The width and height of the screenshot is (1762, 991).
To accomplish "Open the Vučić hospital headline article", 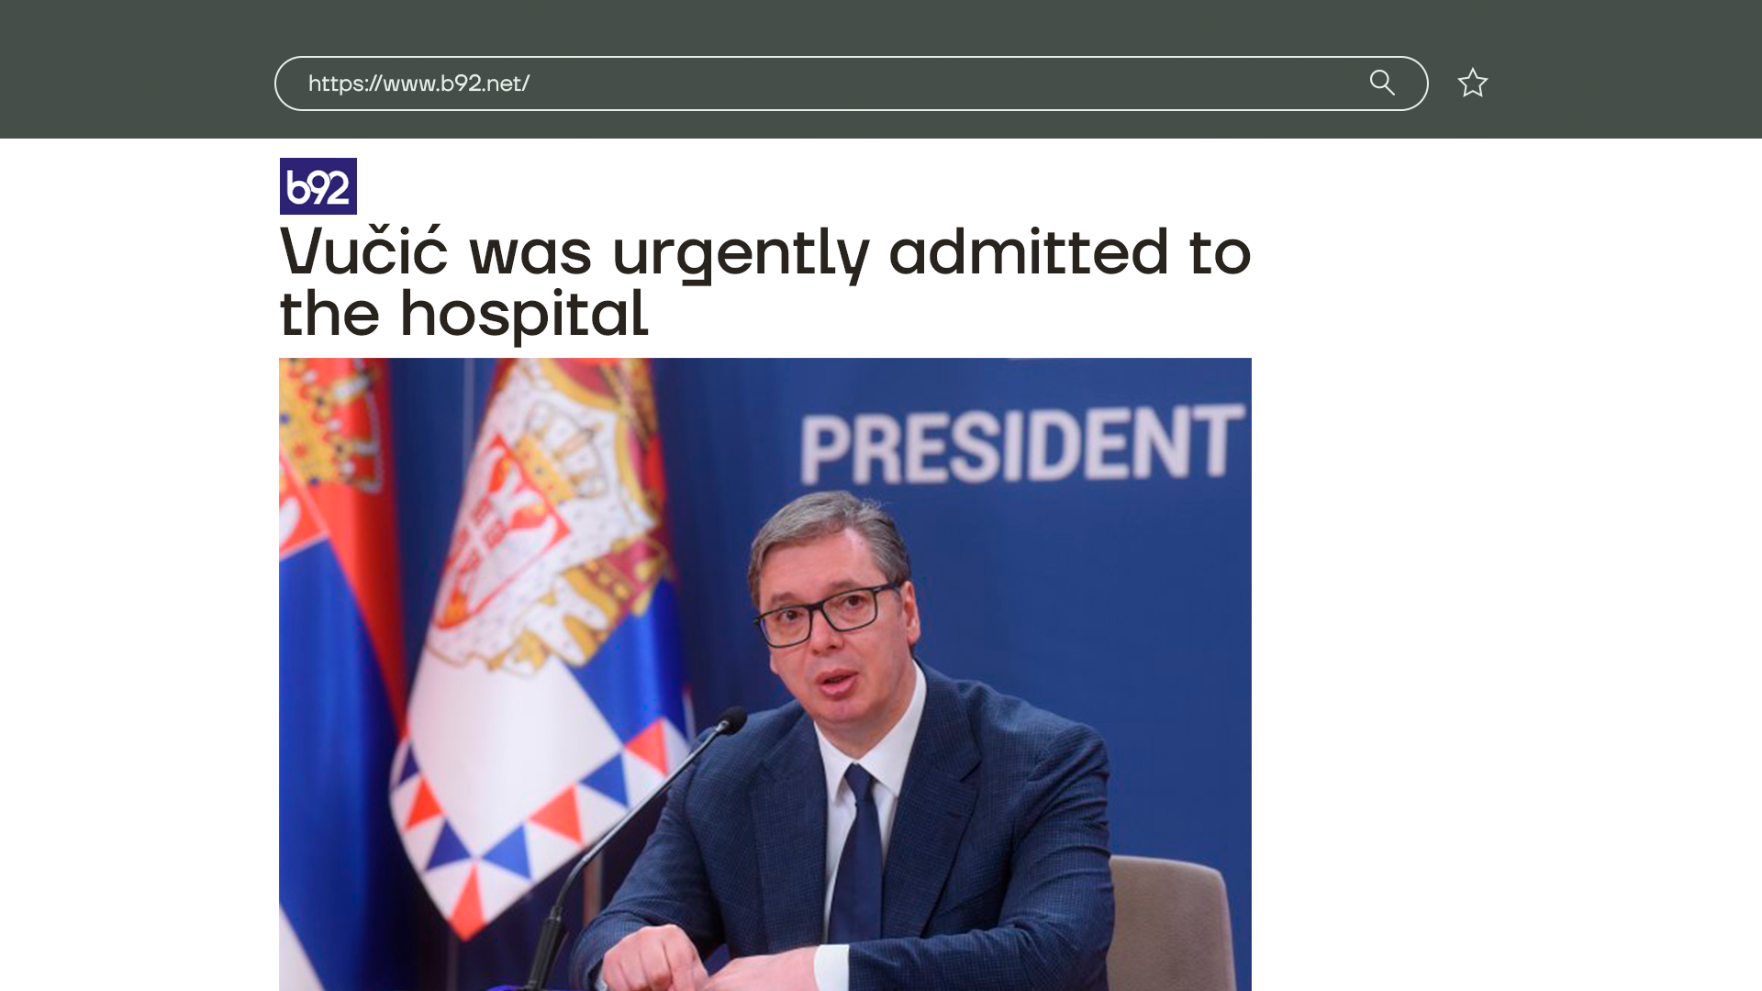I will (x=764, y=282).
